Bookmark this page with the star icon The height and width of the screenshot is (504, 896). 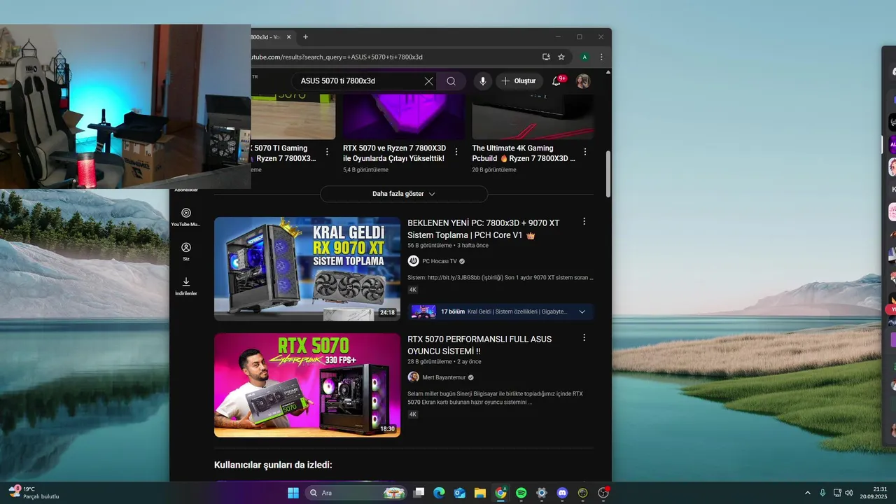(561, 57)
